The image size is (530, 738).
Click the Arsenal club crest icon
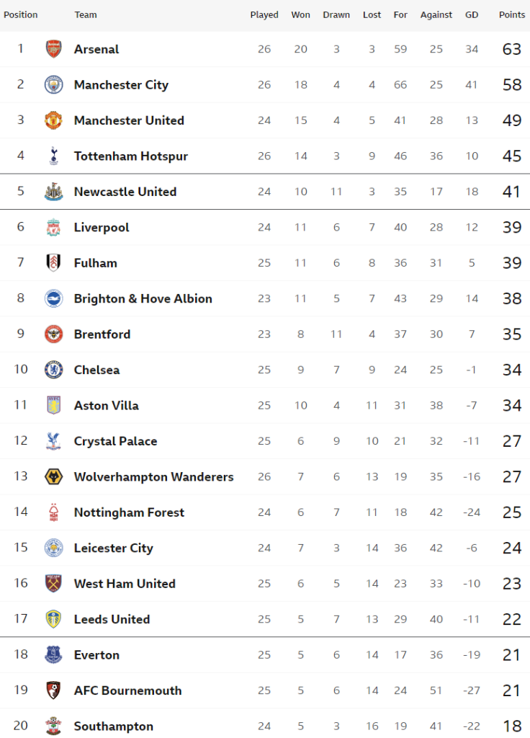[54, 49]
